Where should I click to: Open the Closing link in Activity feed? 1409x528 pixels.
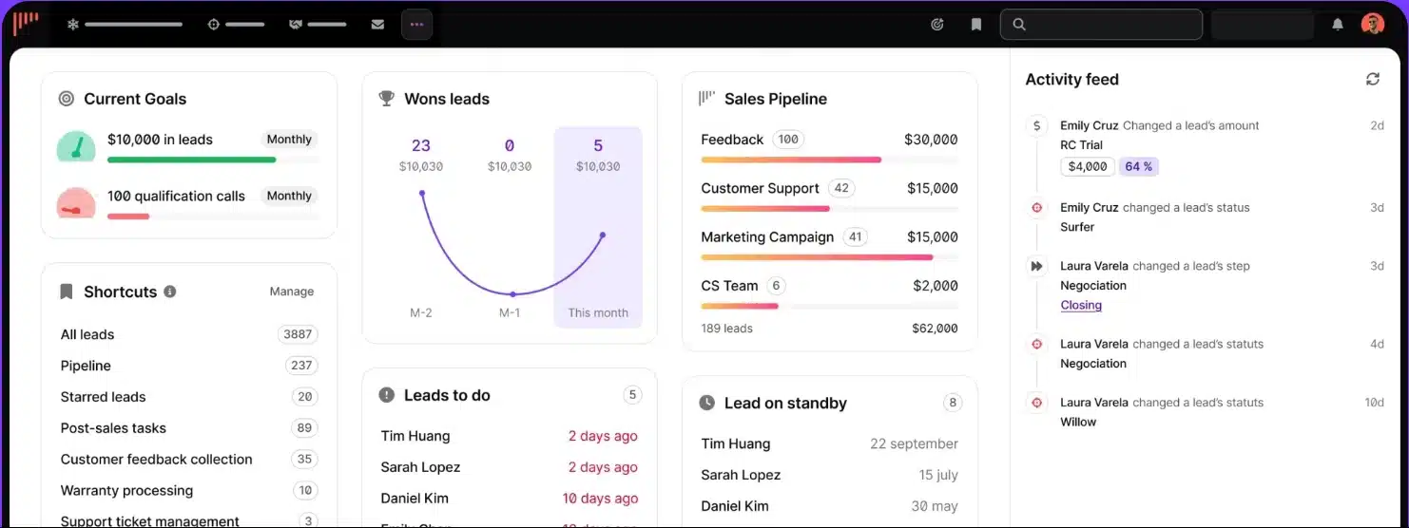click(x=1081, y=306)
